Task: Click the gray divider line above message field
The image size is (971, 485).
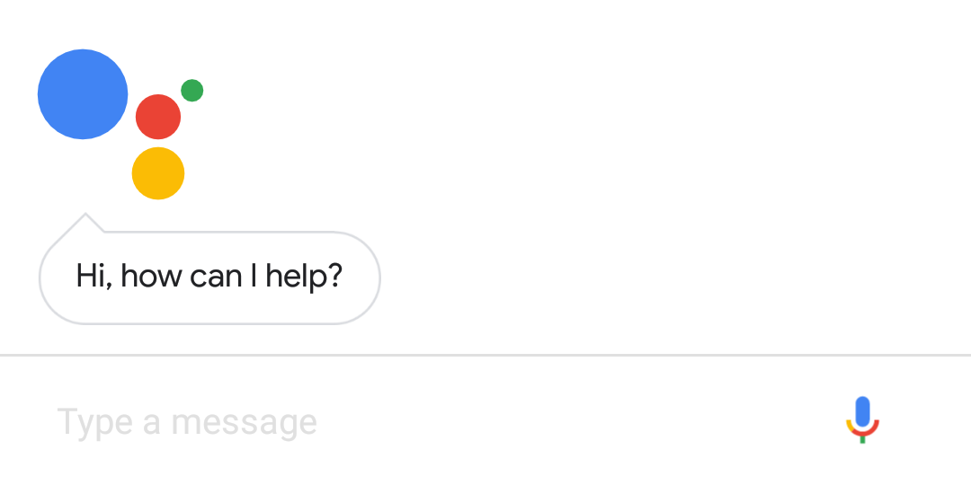Action: coord(485,356)
